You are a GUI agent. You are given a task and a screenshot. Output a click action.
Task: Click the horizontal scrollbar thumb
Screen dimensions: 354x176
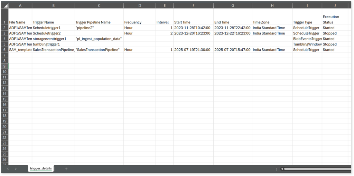[316, 169]
